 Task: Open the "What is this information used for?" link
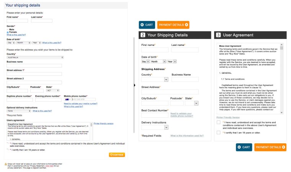(x=186, y=136)
